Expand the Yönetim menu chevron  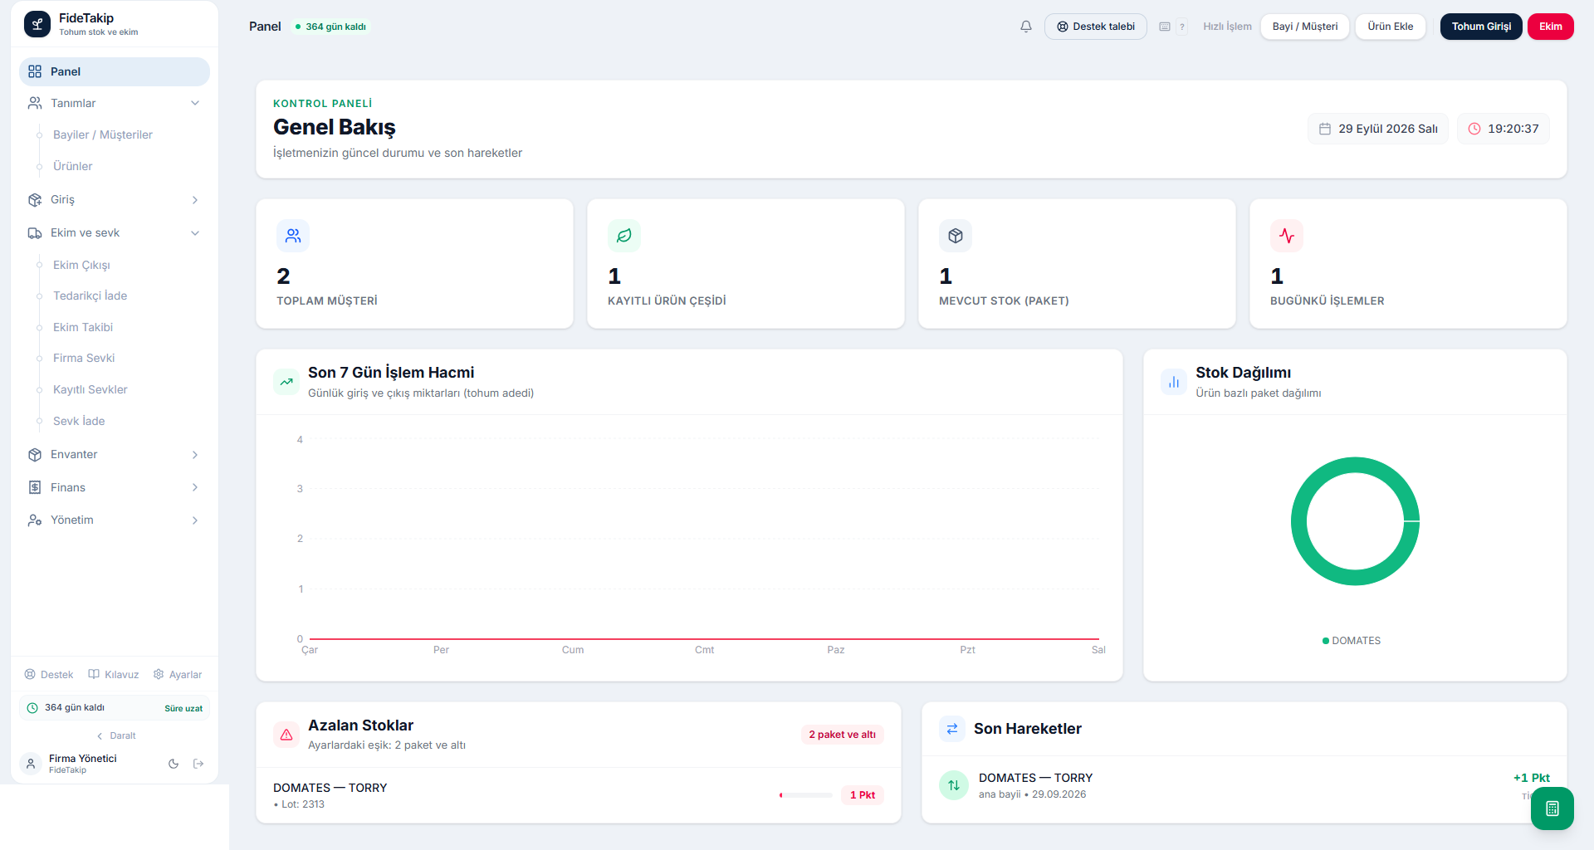click(195, 520)
